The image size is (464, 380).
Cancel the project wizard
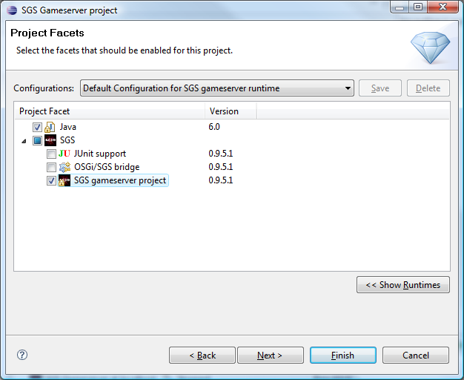point(415,356)
